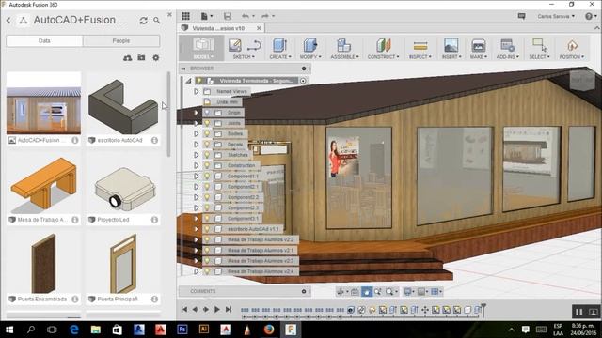Click the Insert image icon
The width and height of the screenshot is (602, 338).
[451, 45]
